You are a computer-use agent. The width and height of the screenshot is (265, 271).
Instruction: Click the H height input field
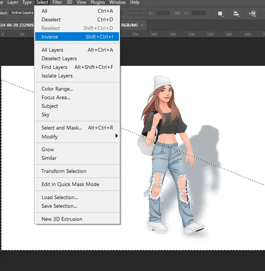point(198,13)
